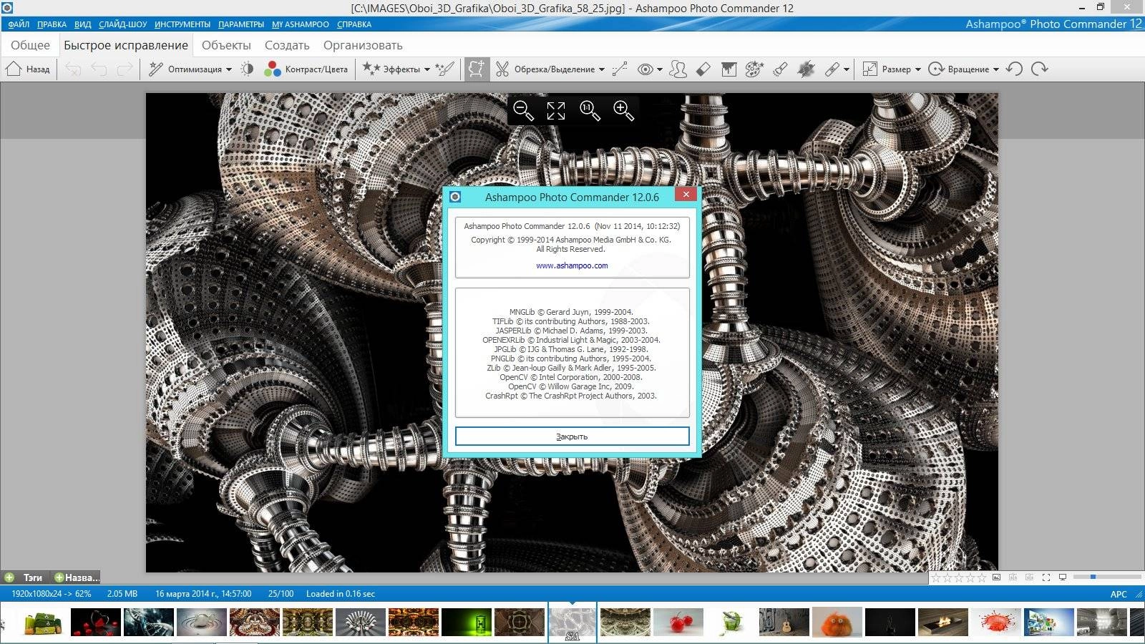Expand the eye tool dropdown arrow
The image size is (1145, 644).
tap(660, 69)
